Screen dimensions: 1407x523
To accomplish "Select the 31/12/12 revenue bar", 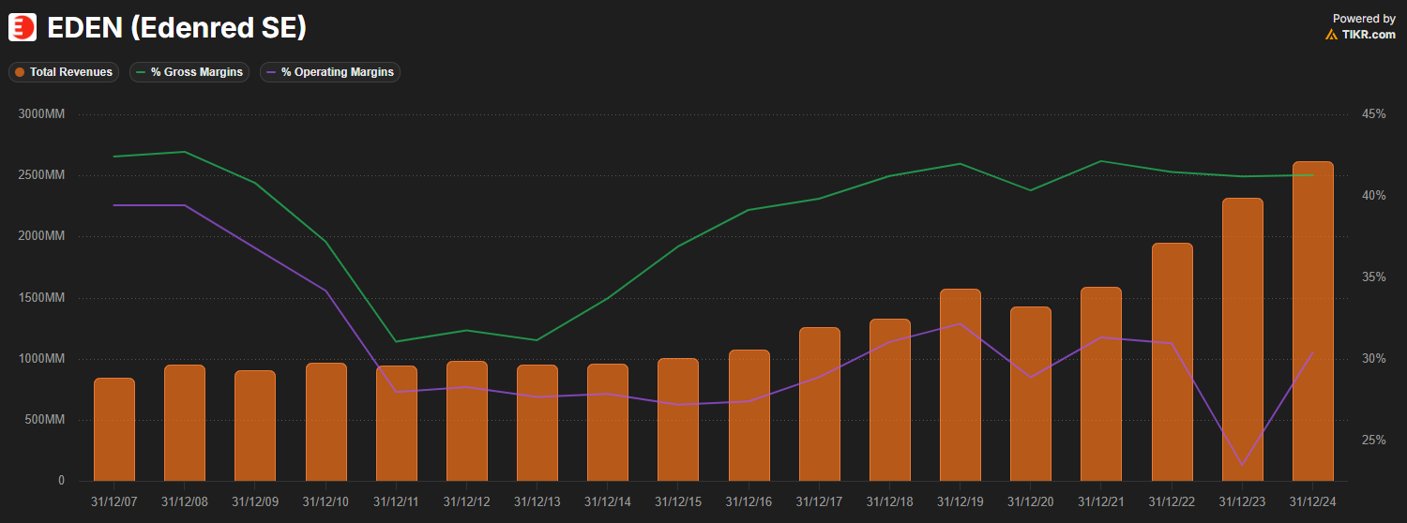I will click(467, 421).
